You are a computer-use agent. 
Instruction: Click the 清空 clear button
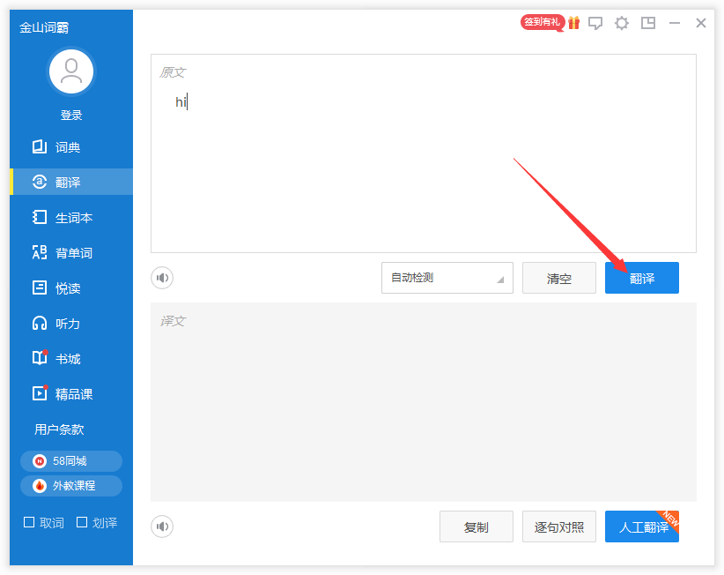click(559, 278)
